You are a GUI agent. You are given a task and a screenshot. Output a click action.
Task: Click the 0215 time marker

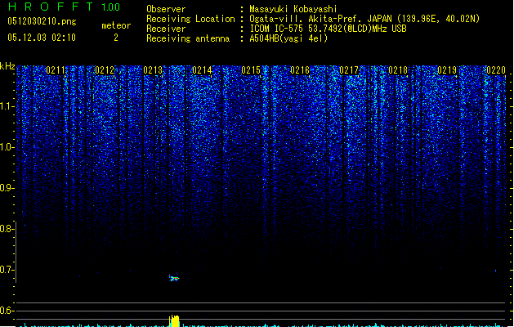tap(251, 70)
